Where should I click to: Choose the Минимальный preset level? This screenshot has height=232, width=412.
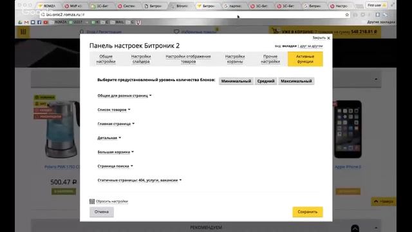[236, 81]
